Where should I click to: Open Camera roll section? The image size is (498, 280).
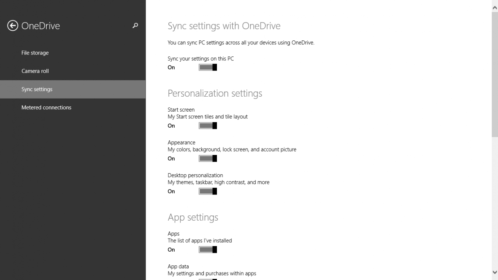pos(73,71)
